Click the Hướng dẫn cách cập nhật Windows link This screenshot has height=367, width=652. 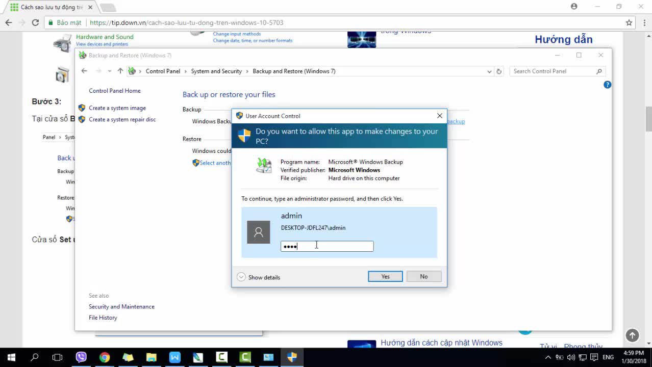tap(441, 343)
